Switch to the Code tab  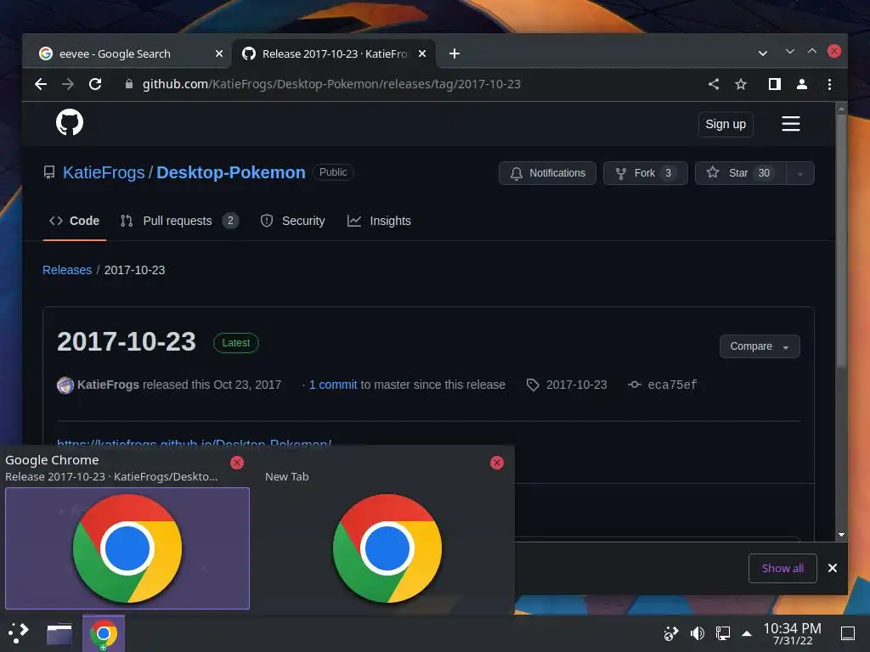point(75,221)
